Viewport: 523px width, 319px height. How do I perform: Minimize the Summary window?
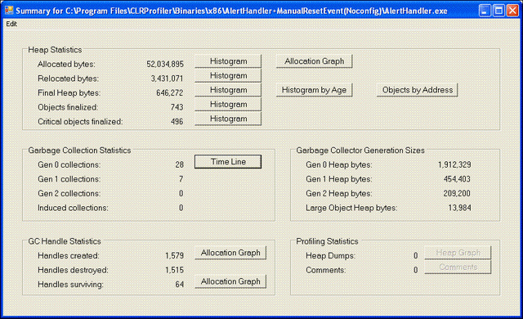(x=485, y=11)
